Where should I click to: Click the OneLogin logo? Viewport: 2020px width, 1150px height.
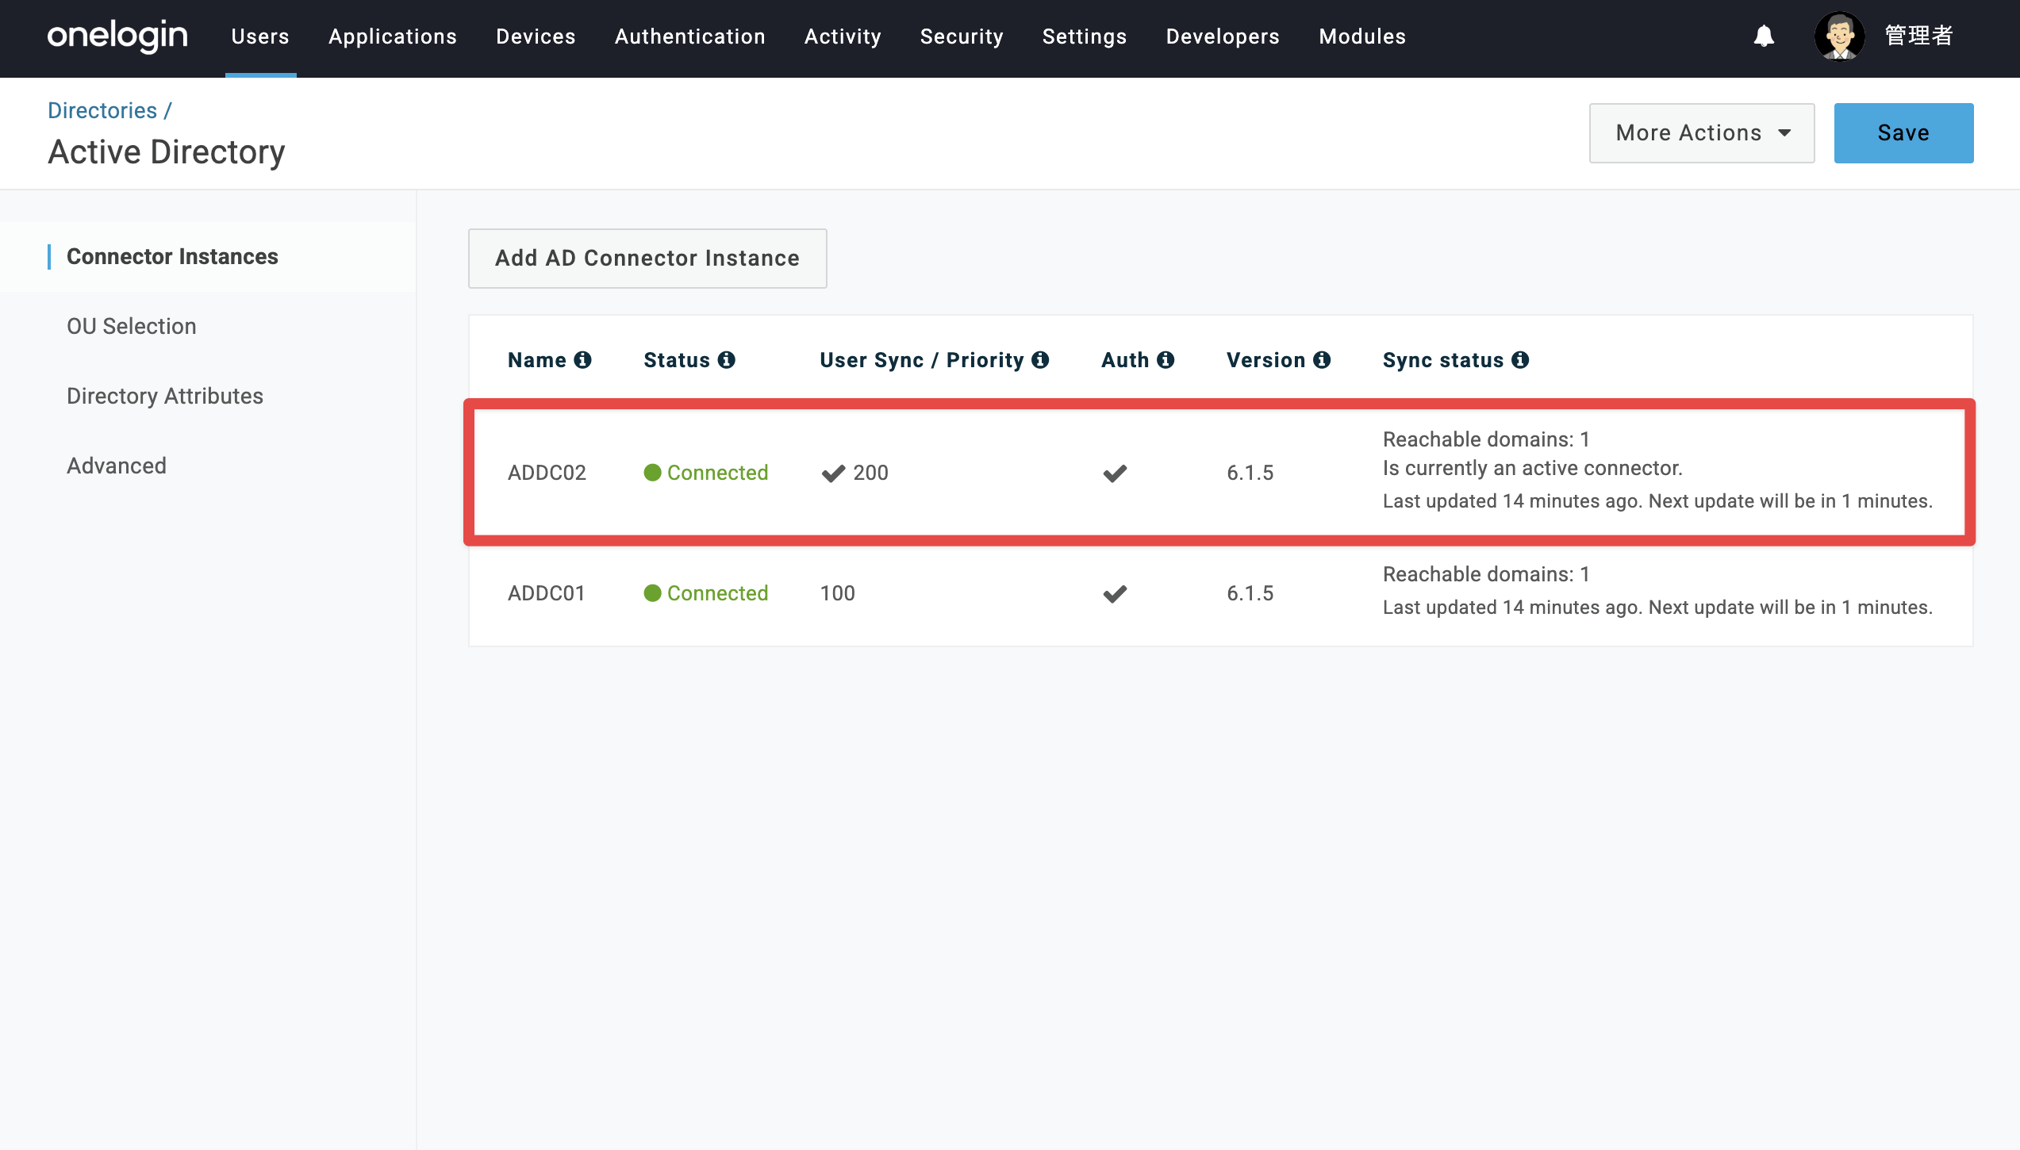tap(117, 36)
